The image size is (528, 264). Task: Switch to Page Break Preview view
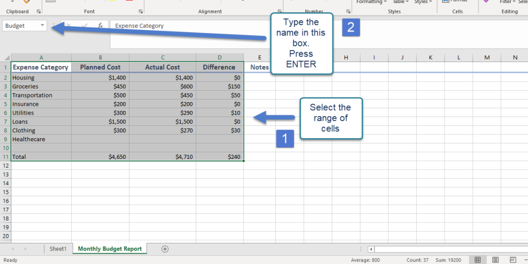pyautogui.click(x=513, y=260)
